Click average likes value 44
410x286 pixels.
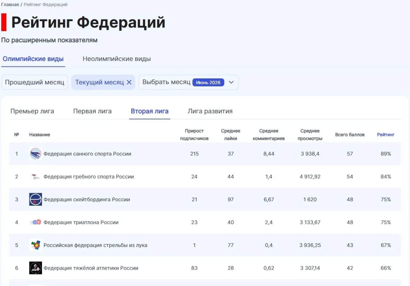point(231,177)
